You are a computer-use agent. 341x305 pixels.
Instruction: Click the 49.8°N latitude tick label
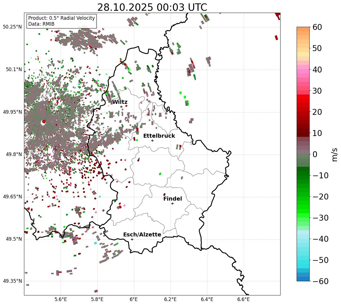14,154
